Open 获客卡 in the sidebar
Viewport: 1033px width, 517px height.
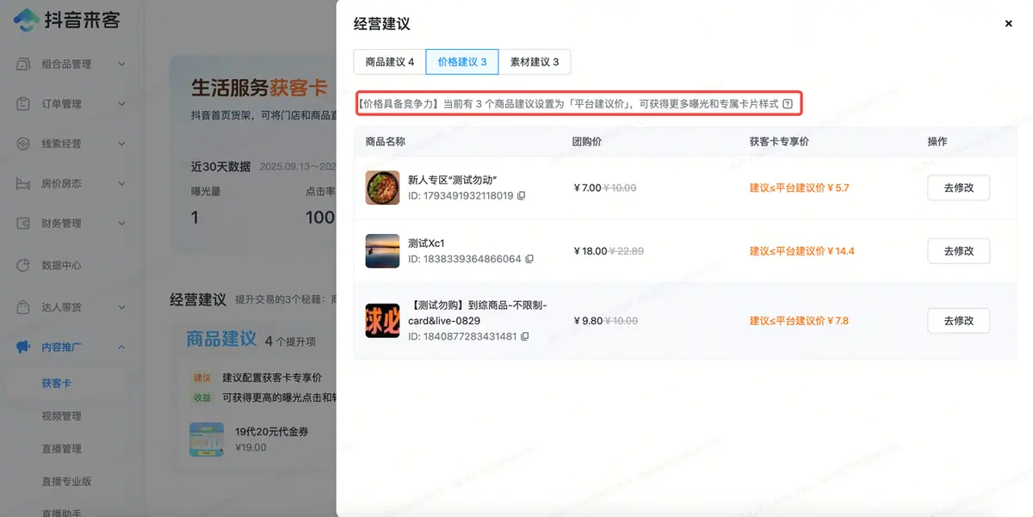click(x=56, y=383)
